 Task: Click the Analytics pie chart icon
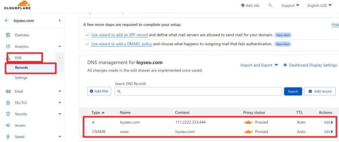(x=8, y=47)
